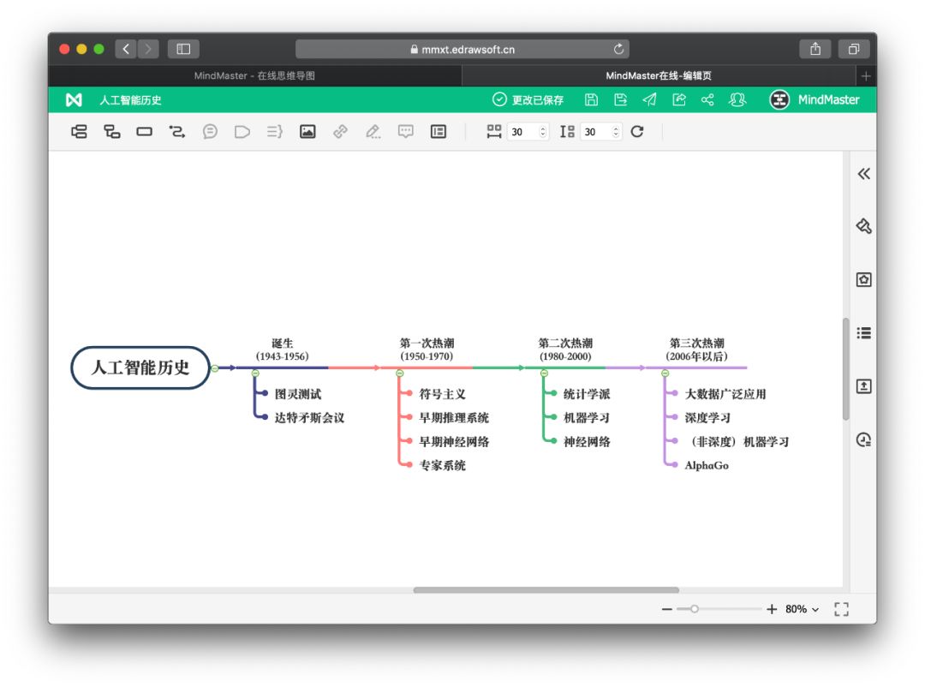Toggle fullscreen view icon
This screenshot has width=925, height=687.
(x=841, y=609)
